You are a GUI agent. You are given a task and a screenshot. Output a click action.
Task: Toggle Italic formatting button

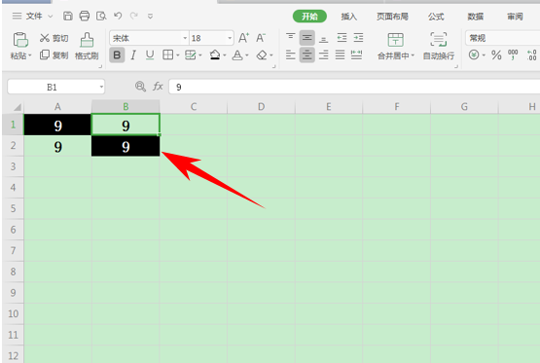tap(133, 55)
